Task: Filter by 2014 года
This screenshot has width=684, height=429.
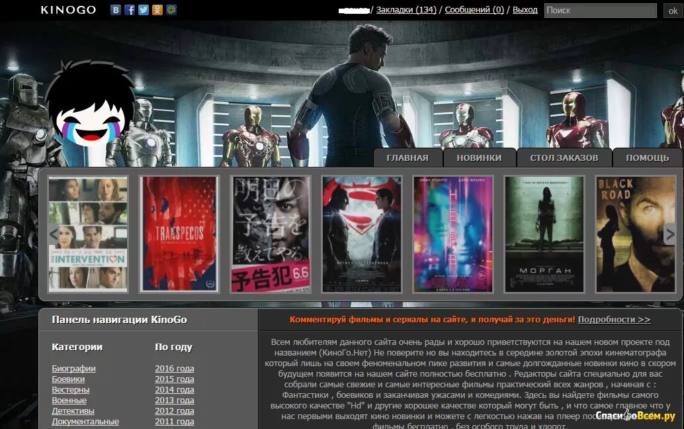Action: coord(175,390)
